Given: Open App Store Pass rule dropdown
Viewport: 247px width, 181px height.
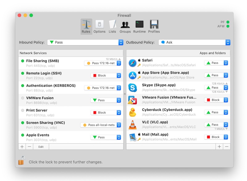Looking at the screenshot, I should (x=216, y=75).
